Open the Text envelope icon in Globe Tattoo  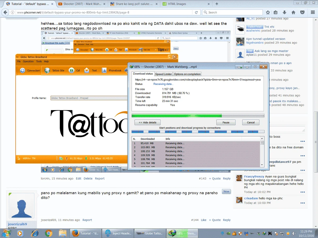click(x=87, y=70)
